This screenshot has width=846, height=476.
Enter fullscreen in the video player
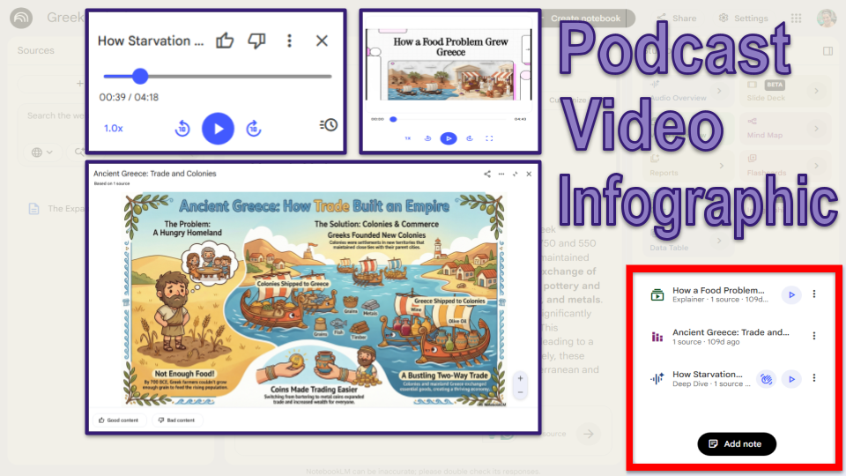[x=489, y=138]
